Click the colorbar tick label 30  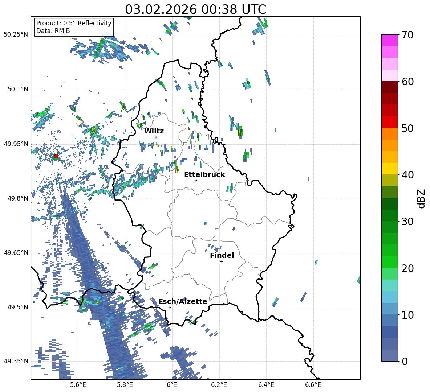pyautogui.click(x=407, y=222)
